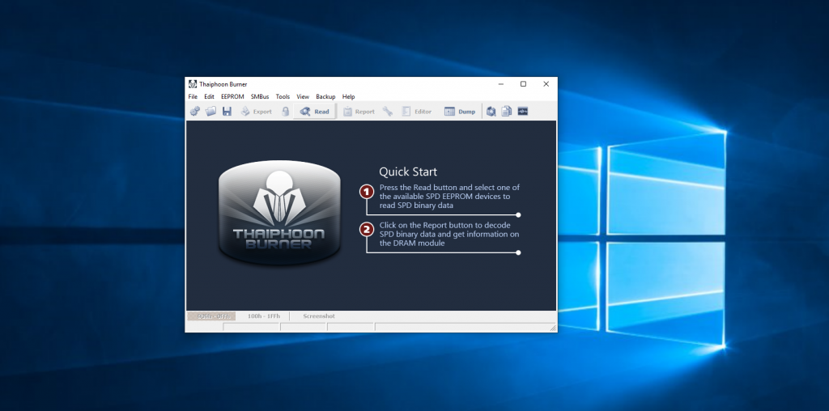Open the File menu
Viewport: 829px width, 411px height.
(193, 96)
